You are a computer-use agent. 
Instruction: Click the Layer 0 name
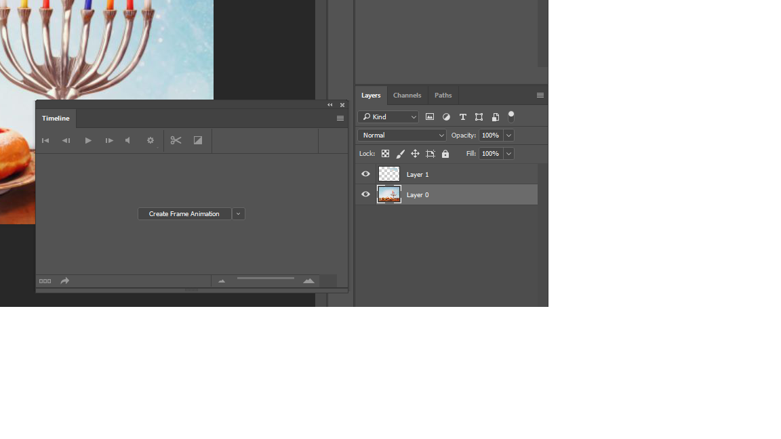pos(418,195)
